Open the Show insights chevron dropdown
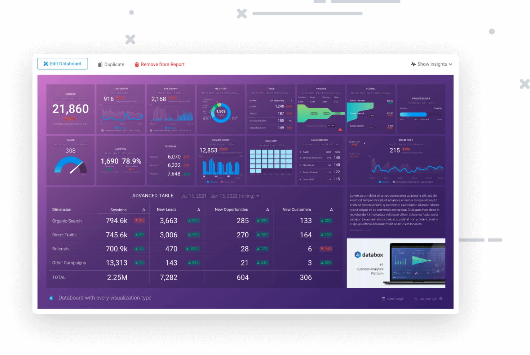Viewport: 530px width, 355px height. [450, 64]
